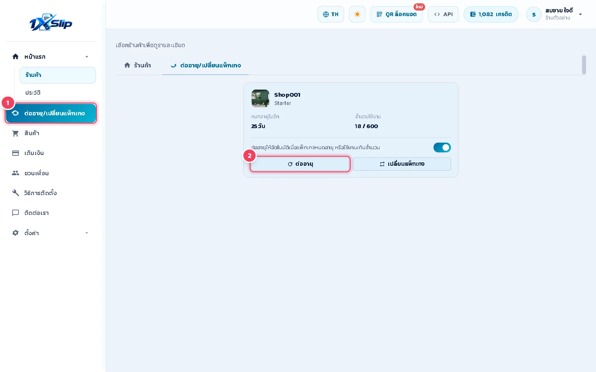This screenshot has width=596, height=372.
Task: Switch to the ร้านค้า tab
Action: click(138, 65)
